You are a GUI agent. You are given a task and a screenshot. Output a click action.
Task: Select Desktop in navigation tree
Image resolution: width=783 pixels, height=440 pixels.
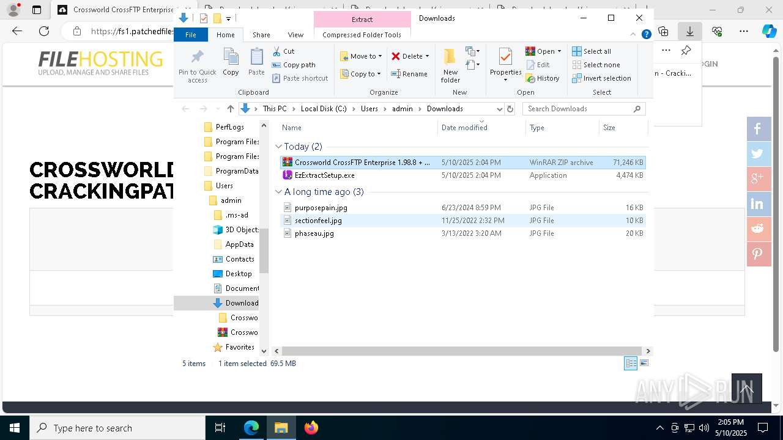(x=238, y=274)
